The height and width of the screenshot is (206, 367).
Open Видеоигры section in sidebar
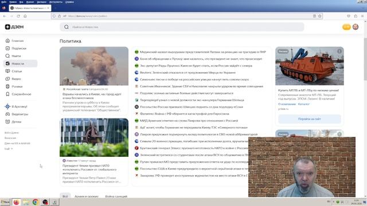(x=17, y=114)
